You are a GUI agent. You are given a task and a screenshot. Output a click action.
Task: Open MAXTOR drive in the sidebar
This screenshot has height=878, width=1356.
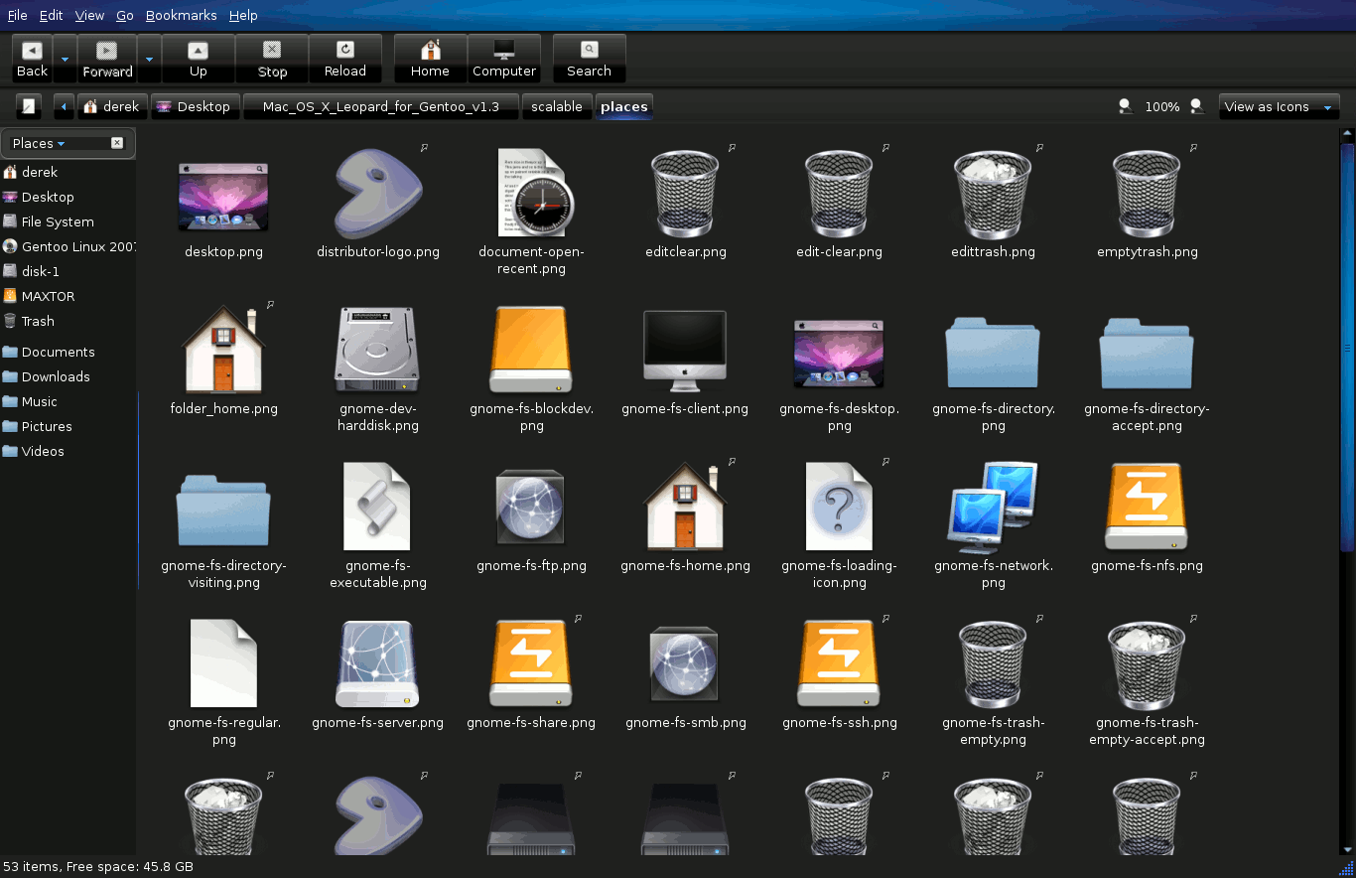[x=68, y=296]
